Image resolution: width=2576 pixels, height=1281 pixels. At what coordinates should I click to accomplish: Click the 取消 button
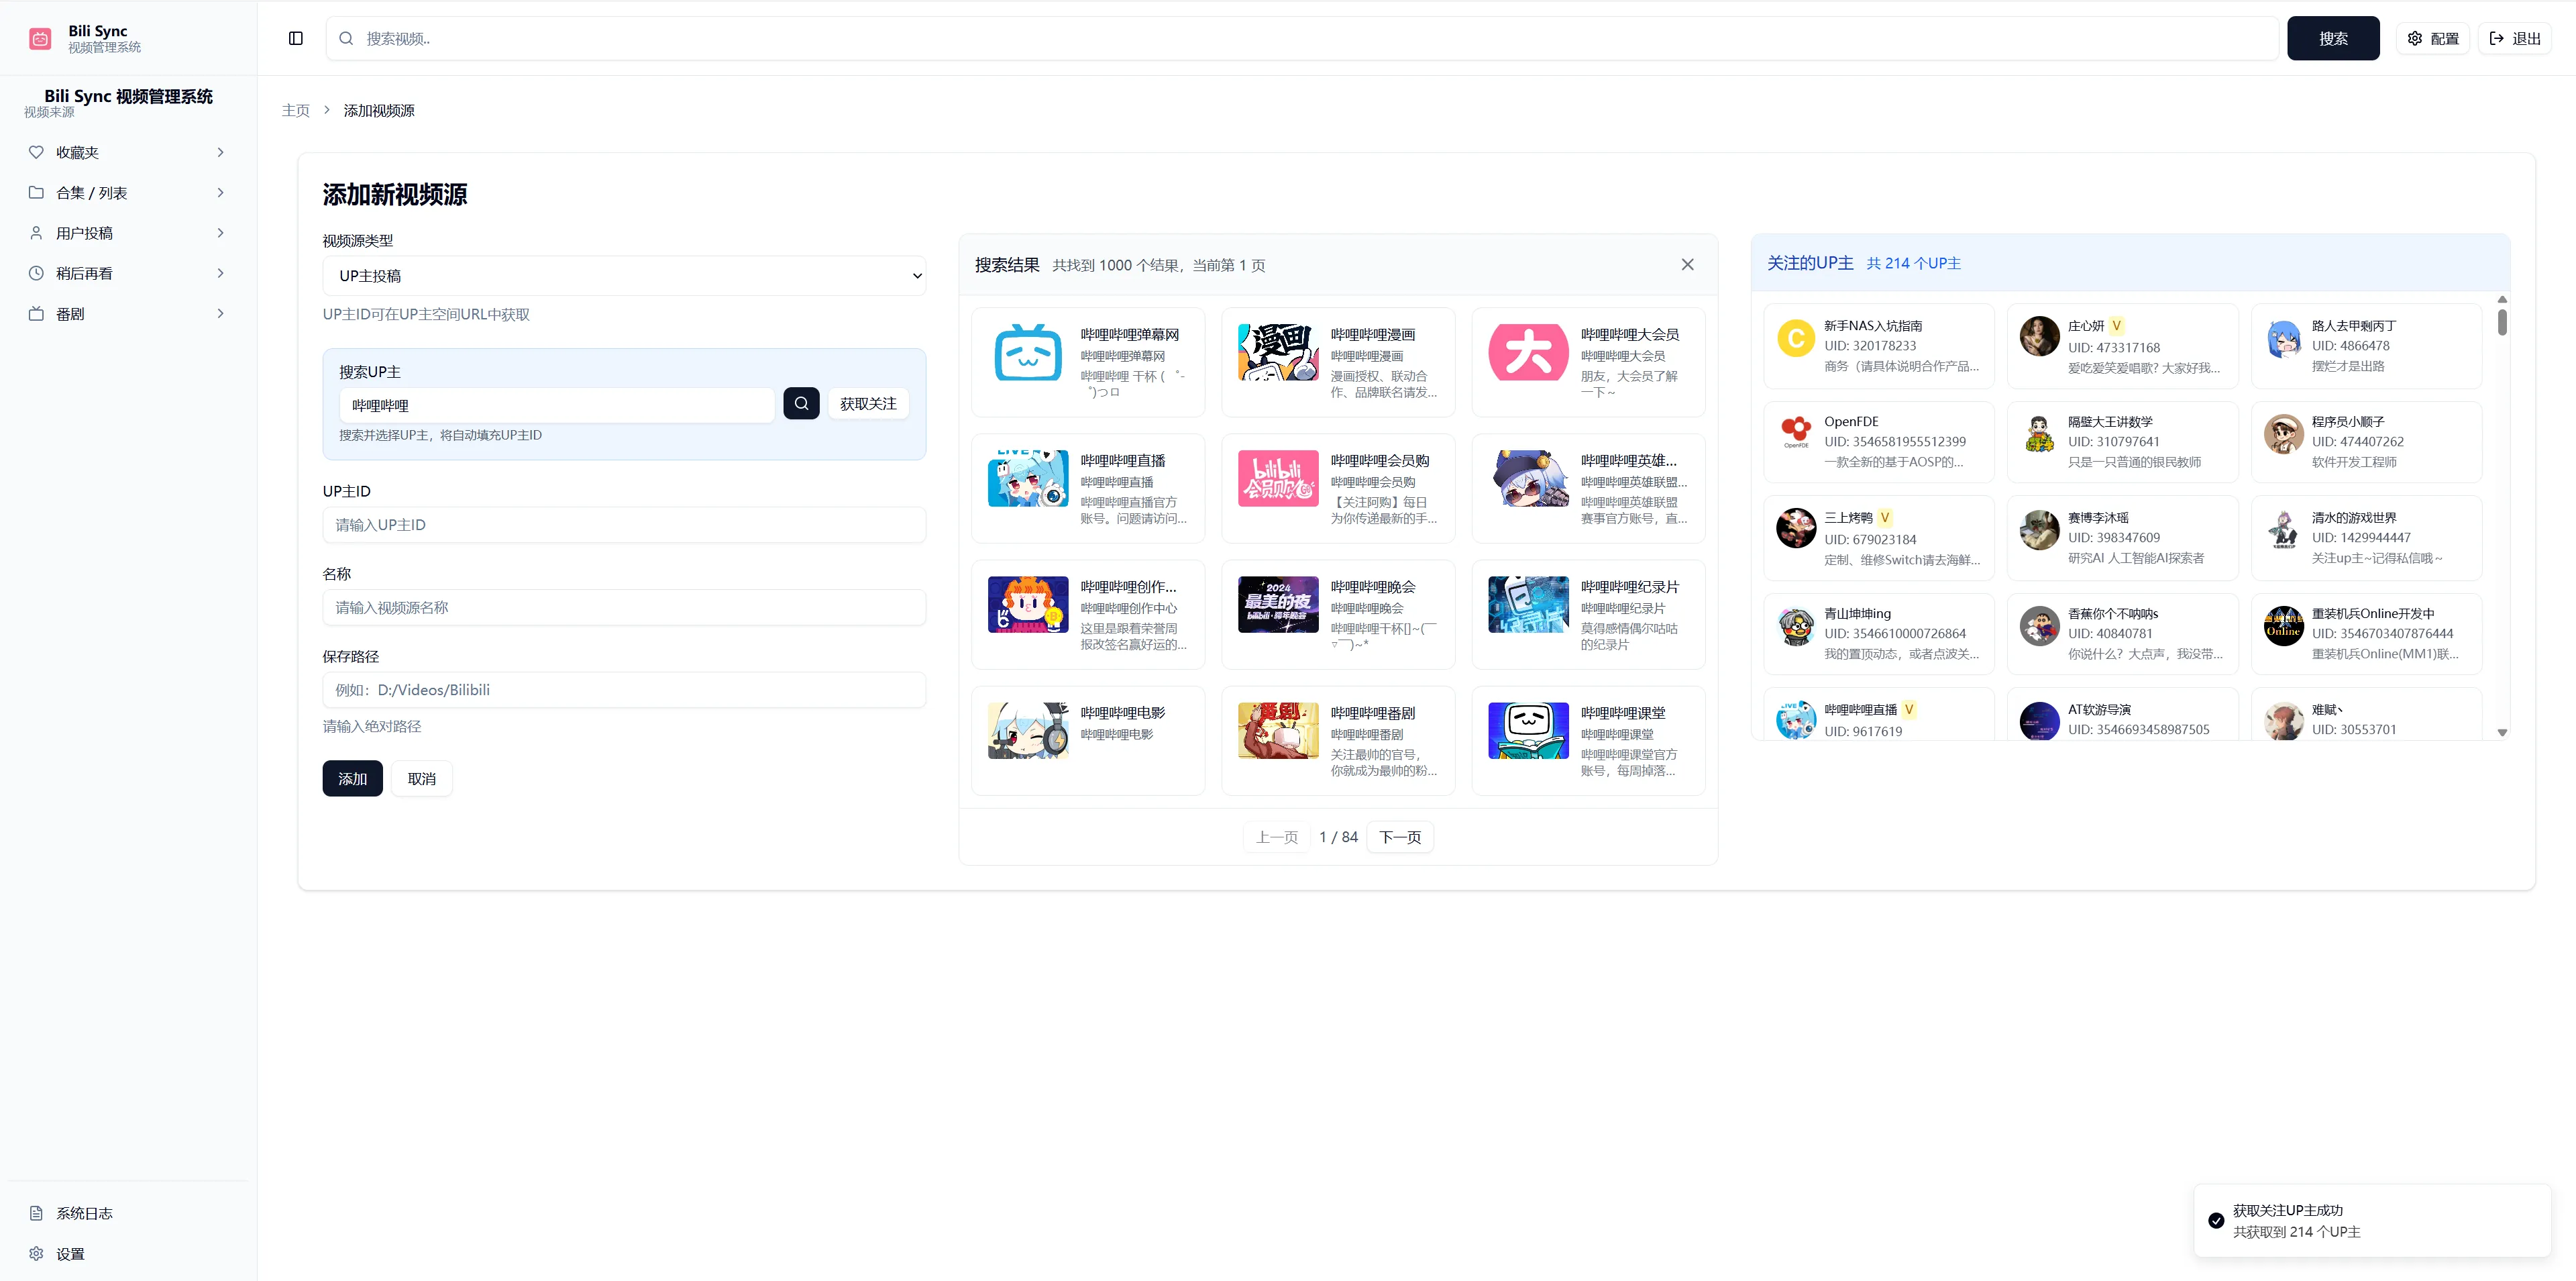tap(422, 779)
